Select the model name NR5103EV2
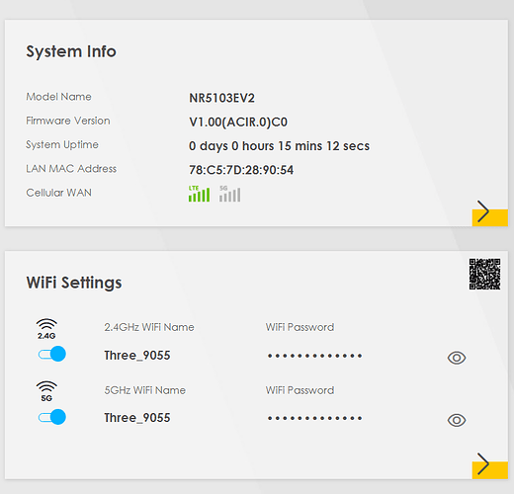Image resolution: width=514 pixels, height=494 pixels. point(221,98)
